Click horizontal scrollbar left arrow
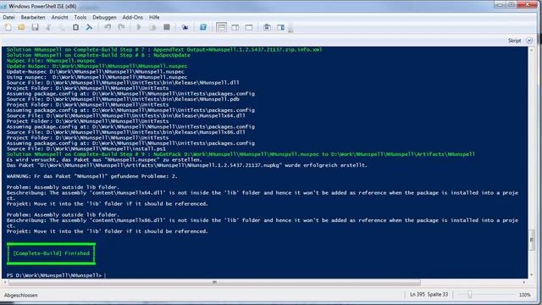This screenshot has width=542, height=305. (x=5, y=282)
